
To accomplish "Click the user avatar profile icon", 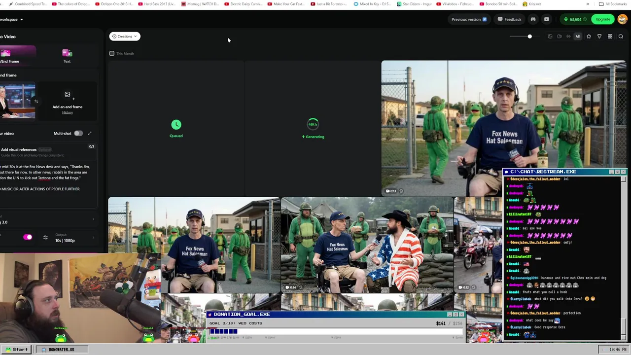I will tap(622, 19).
